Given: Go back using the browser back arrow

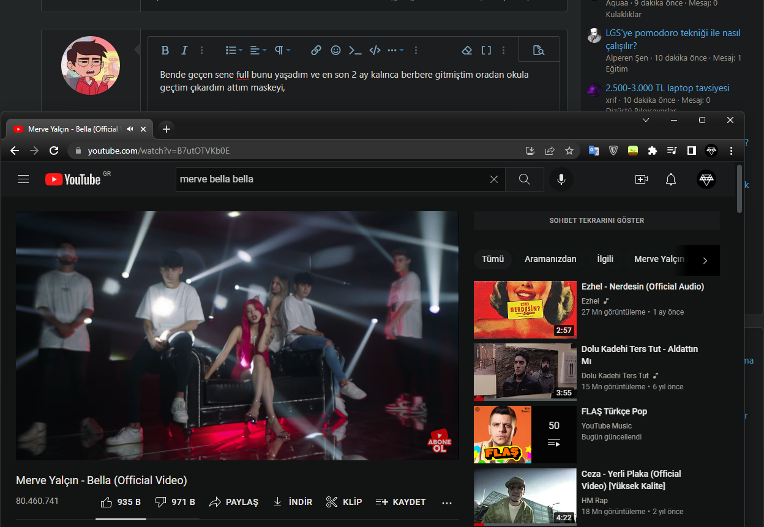Looking at the screenshot, I should [x=15, y=151].
